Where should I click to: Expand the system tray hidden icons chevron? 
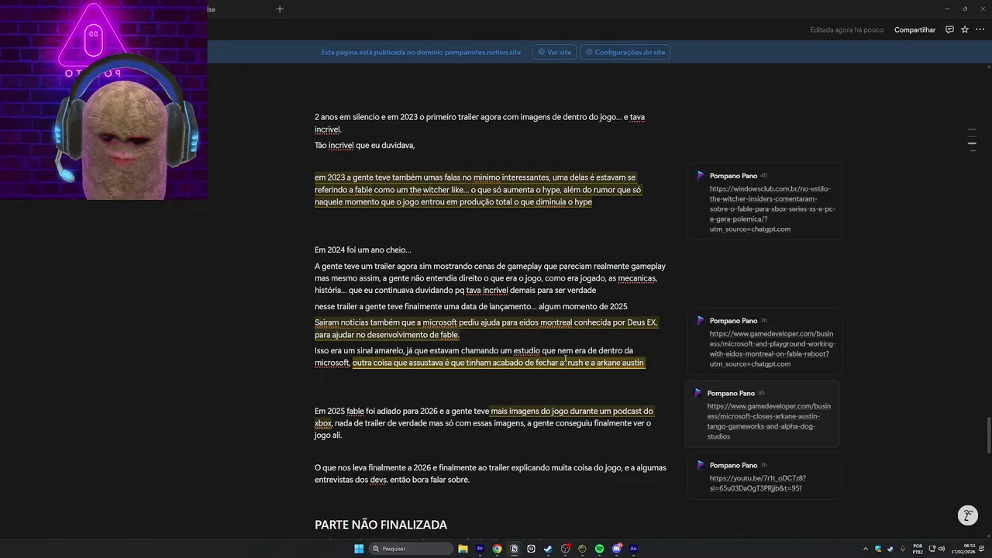coord(866,549)
